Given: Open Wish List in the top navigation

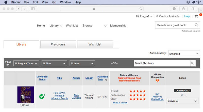Looking at the screenshot, I should pos(72,26).
